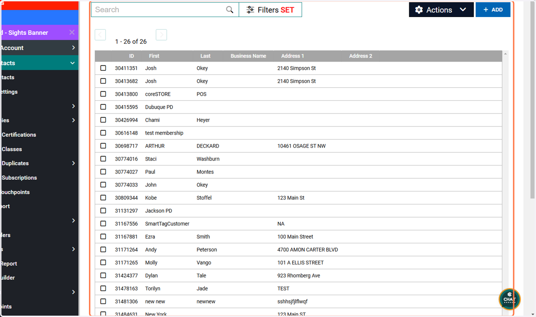The height and width of the screenshot is (317, 536).
Task: Click the gear icon in Actions
Action: point(419,10)
